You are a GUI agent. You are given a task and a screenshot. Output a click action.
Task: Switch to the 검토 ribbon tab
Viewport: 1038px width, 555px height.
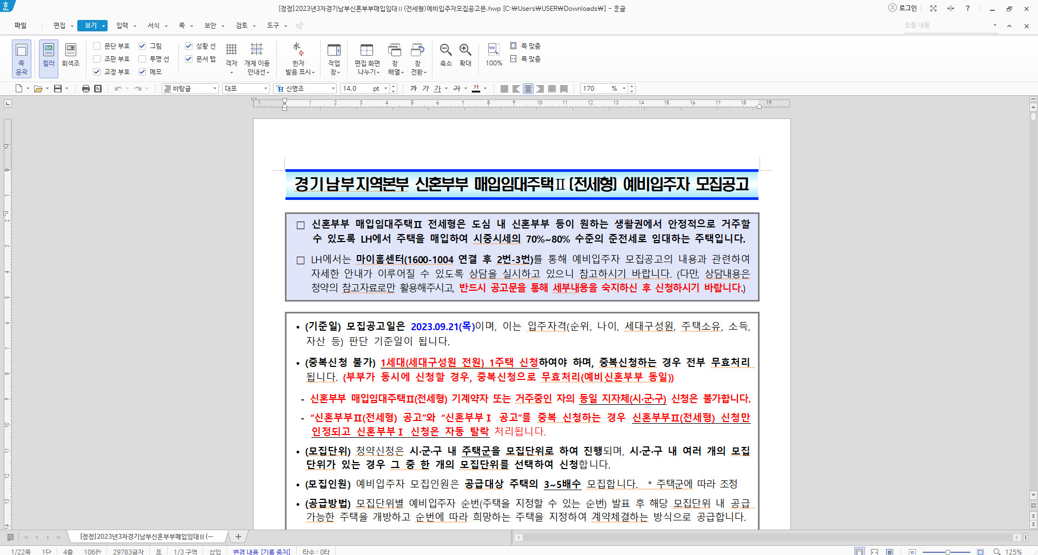coord(241,25)
